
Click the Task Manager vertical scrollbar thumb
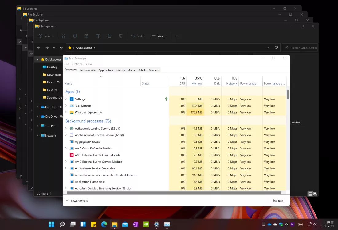[288, 95]
